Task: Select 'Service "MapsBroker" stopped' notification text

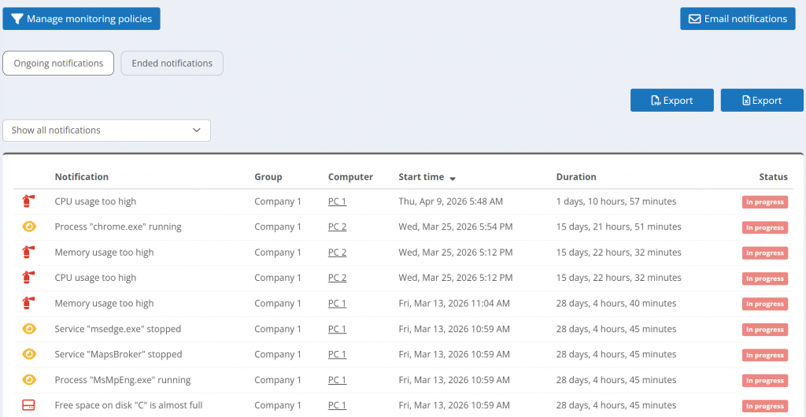Action: [118, 354]
